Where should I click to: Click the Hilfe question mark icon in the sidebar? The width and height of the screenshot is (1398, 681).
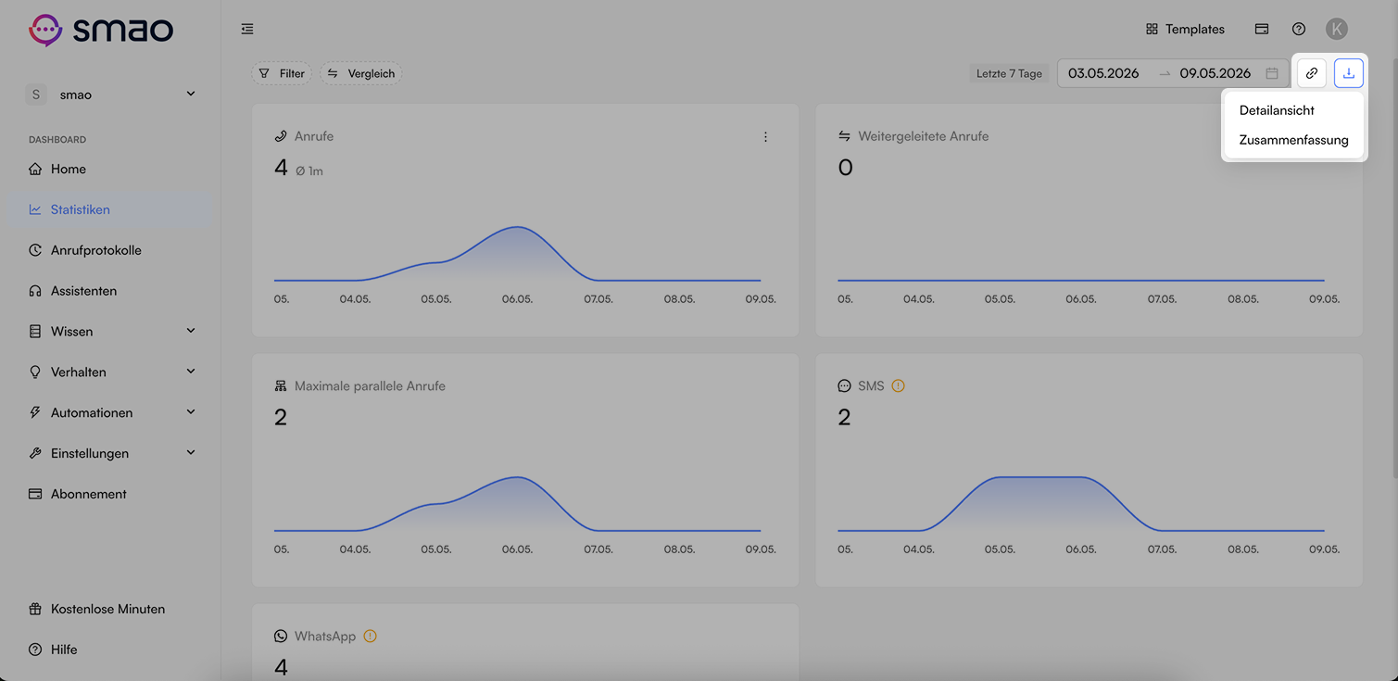(x=35, y=649)
